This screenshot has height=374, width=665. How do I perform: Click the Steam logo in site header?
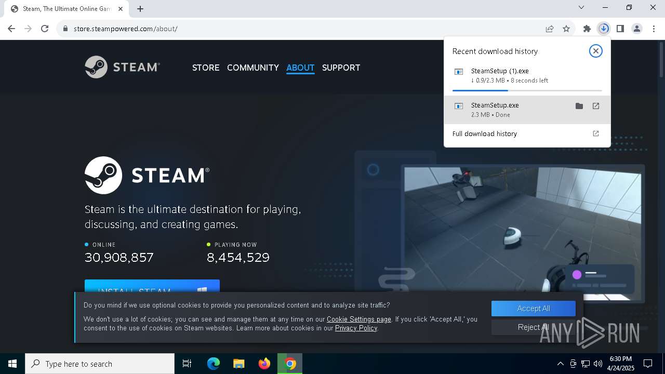tap(122, 67)
